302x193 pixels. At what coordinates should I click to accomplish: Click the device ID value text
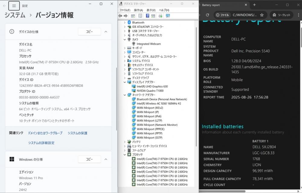pos(51,85)
